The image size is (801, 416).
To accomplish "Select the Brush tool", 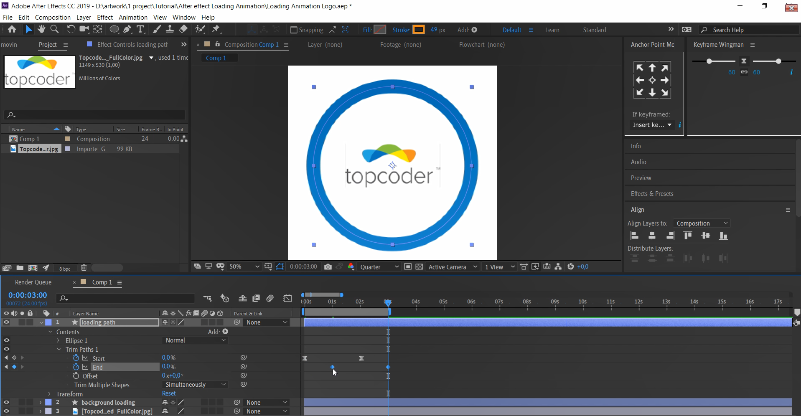I will tap(157, 29).
